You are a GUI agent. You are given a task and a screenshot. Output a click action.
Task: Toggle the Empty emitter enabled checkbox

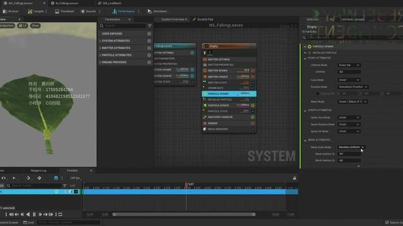tap(207, 46)
